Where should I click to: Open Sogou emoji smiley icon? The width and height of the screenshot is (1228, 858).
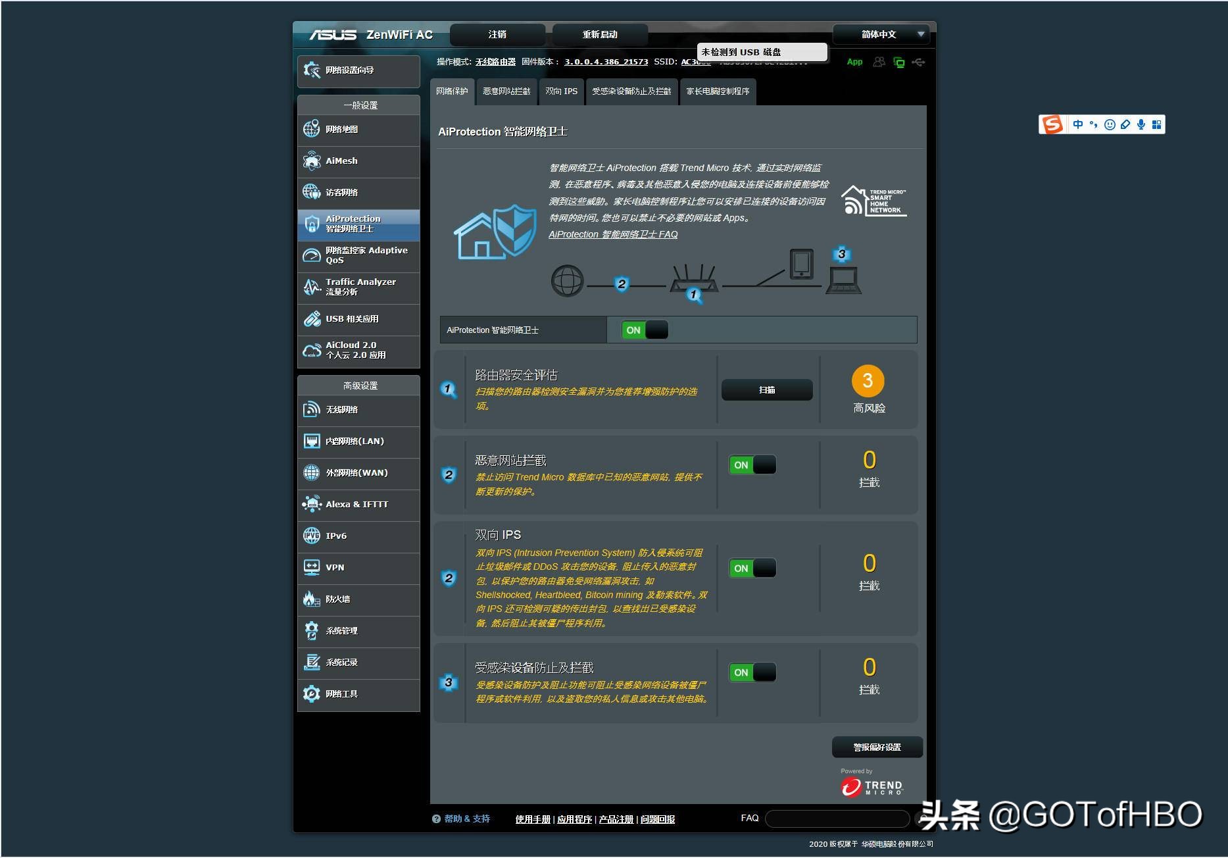point(1110,124)
